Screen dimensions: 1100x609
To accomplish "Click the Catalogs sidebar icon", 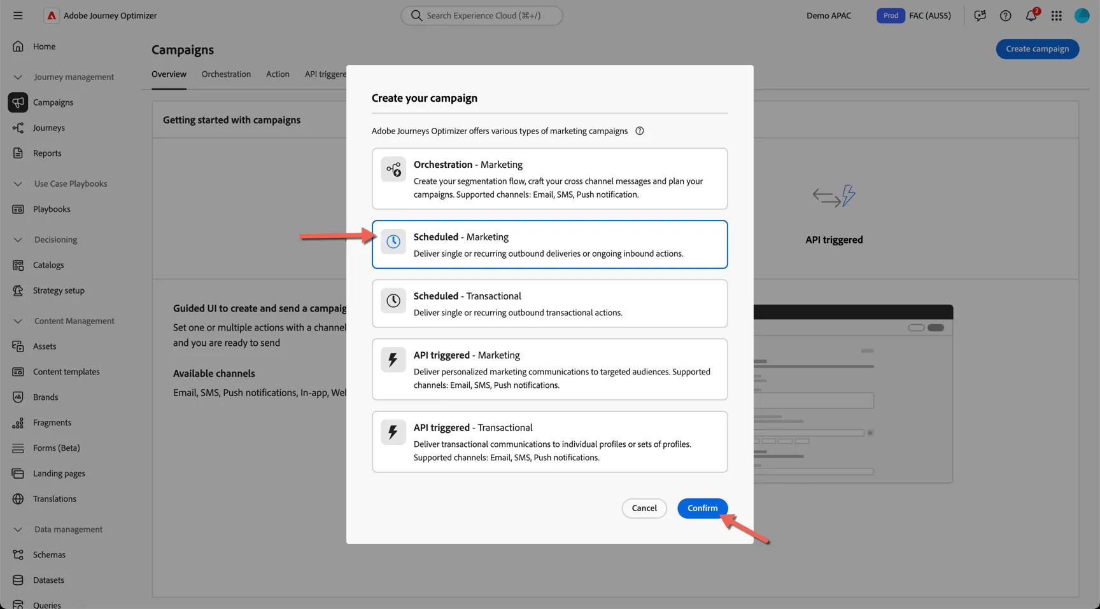I will [x=18, y=265].
